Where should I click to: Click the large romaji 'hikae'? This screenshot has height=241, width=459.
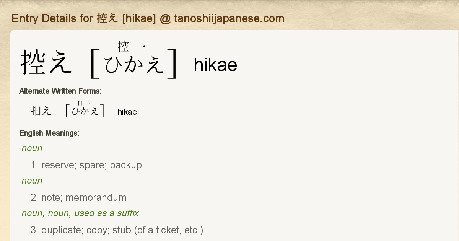click(x=215, y=65)
